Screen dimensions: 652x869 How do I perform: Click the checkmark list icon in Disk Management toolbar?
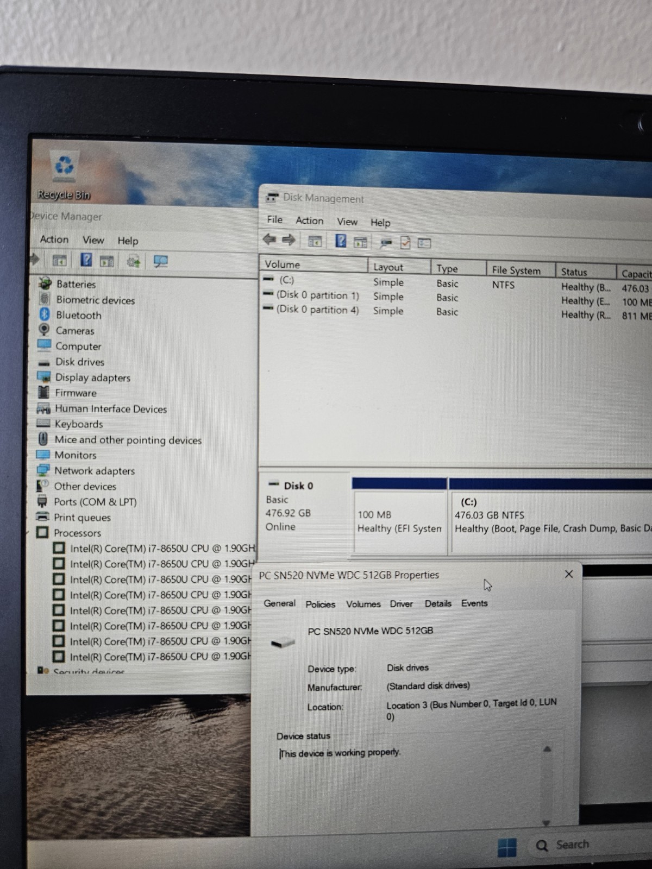click(405, 243)
